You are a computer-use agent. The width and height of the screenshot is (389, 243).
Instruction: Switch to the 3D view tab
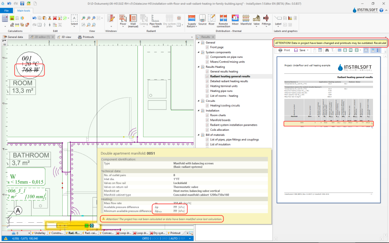coord(66,37)
